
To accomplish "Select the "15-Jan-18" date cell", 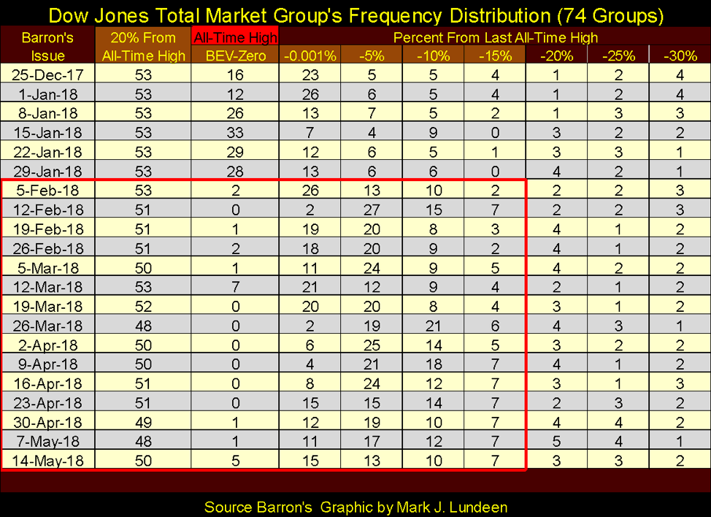I will point(47,132).
